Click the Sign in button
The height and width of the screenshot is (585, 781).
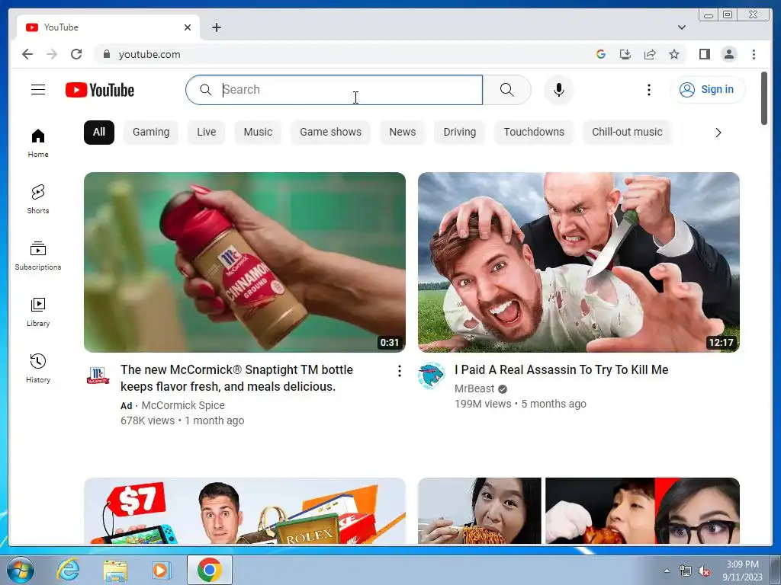(x=708, y=90)
